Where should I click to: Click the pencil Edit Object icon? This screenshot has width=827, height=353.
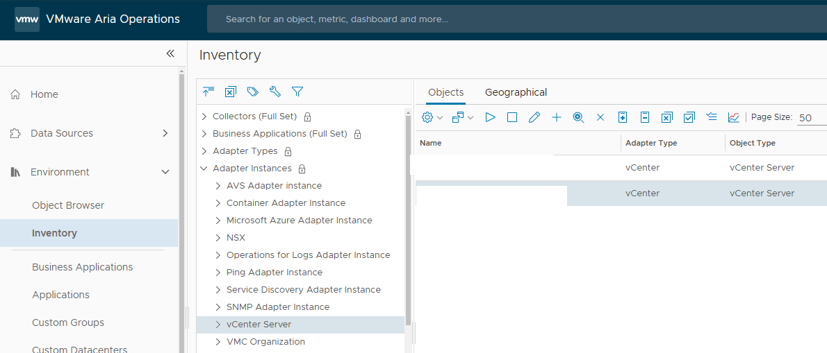(x=534, y=118)
